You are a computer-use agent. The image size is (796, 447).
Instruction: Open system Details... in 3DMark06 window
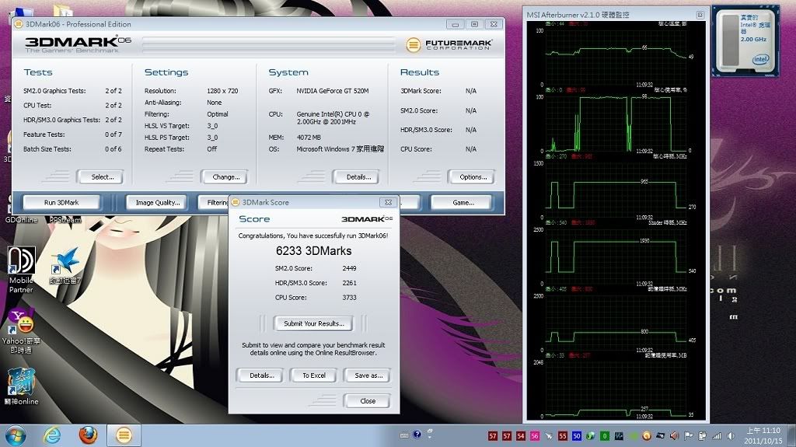click(358, 177)
